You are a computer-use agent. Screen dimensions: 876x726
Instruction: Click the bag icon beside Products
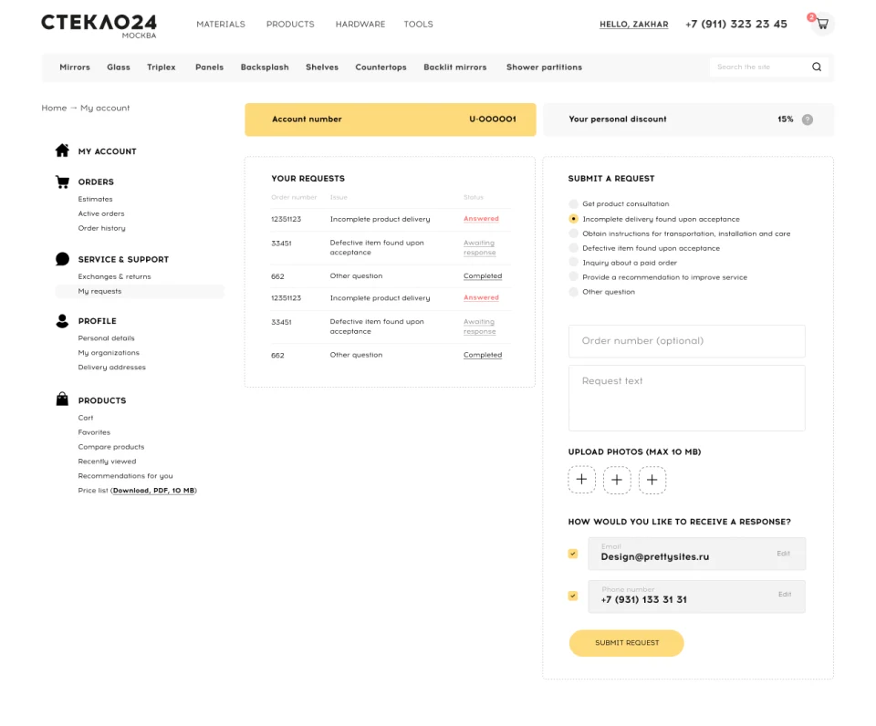click(63, 399)
